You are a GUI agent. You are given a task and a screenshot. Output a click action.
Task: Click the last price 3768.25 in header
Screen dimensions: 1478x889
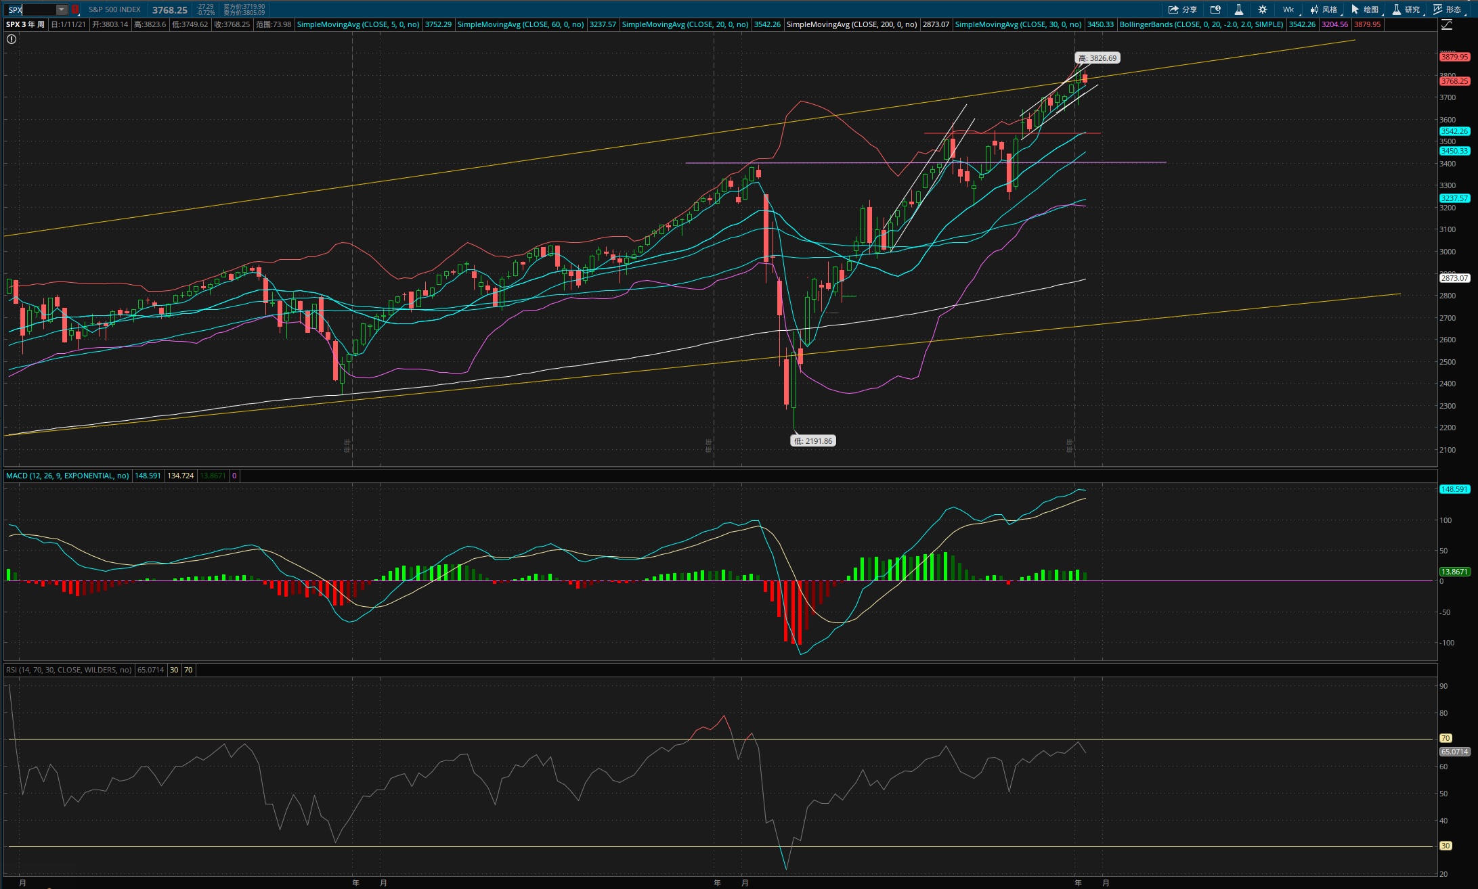(x=170, y=10)
